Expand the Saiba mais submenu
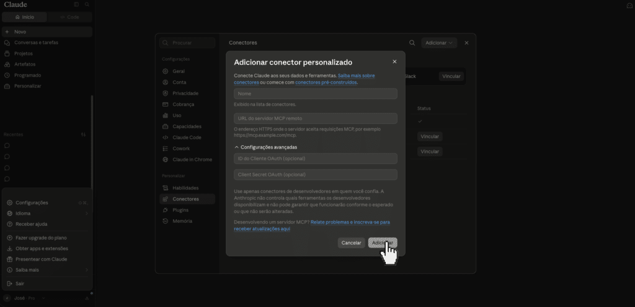 click(47, 270)
